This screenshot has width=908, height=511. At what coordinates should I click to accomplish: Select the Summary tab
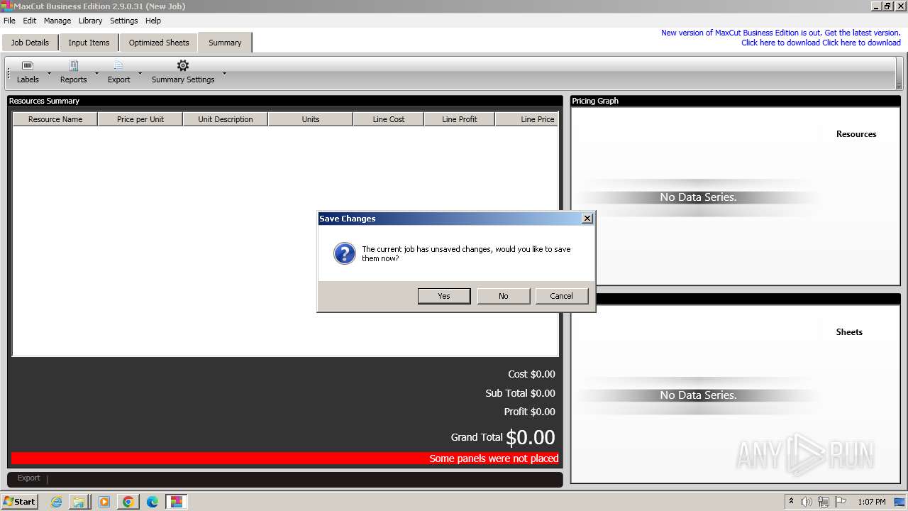225,43
